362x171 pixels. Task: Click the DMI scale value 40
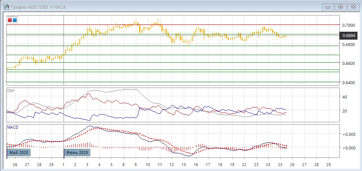(345, 97)
